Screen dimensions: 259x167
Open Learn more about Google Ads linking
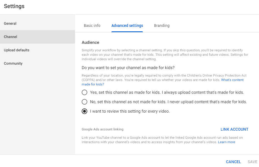click(x=226, y=142)
